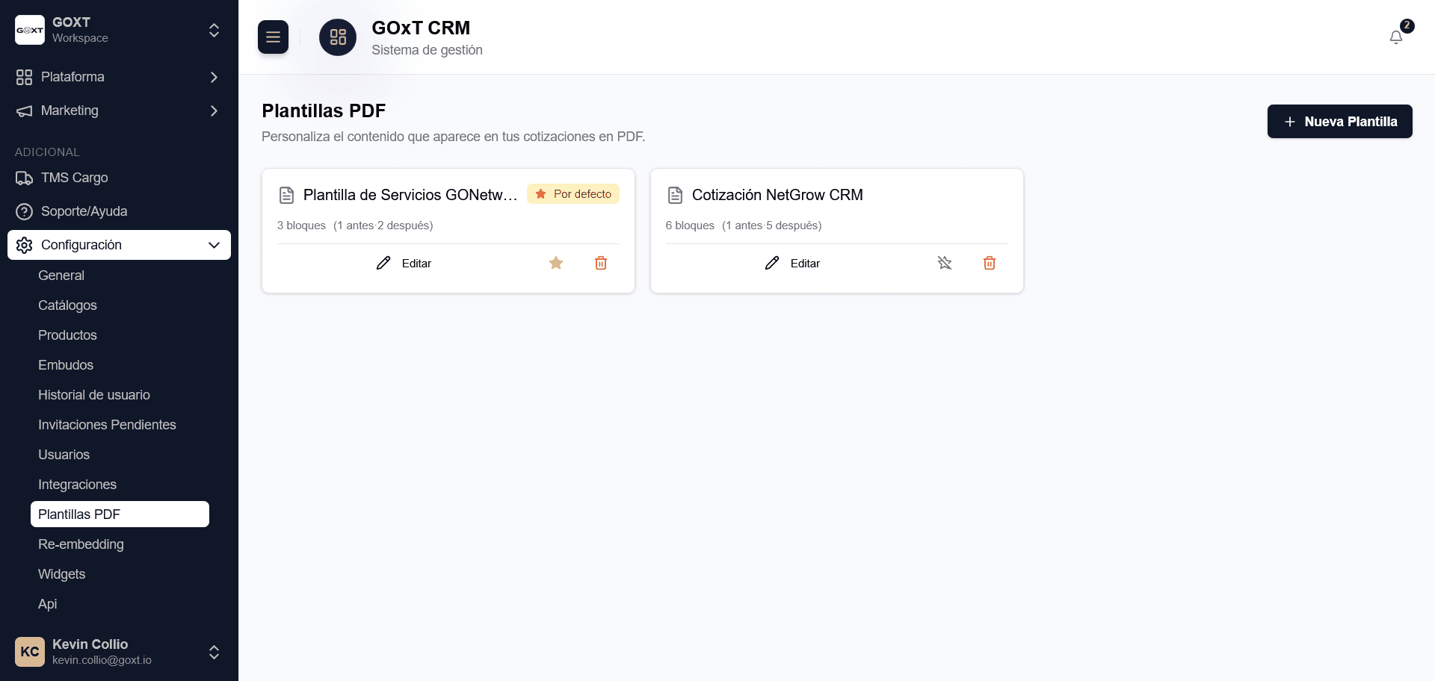Toggle the sidebar with hamburger button
Image resolution: width=1435 pixels, height=681 pixels.
(273, 37)
